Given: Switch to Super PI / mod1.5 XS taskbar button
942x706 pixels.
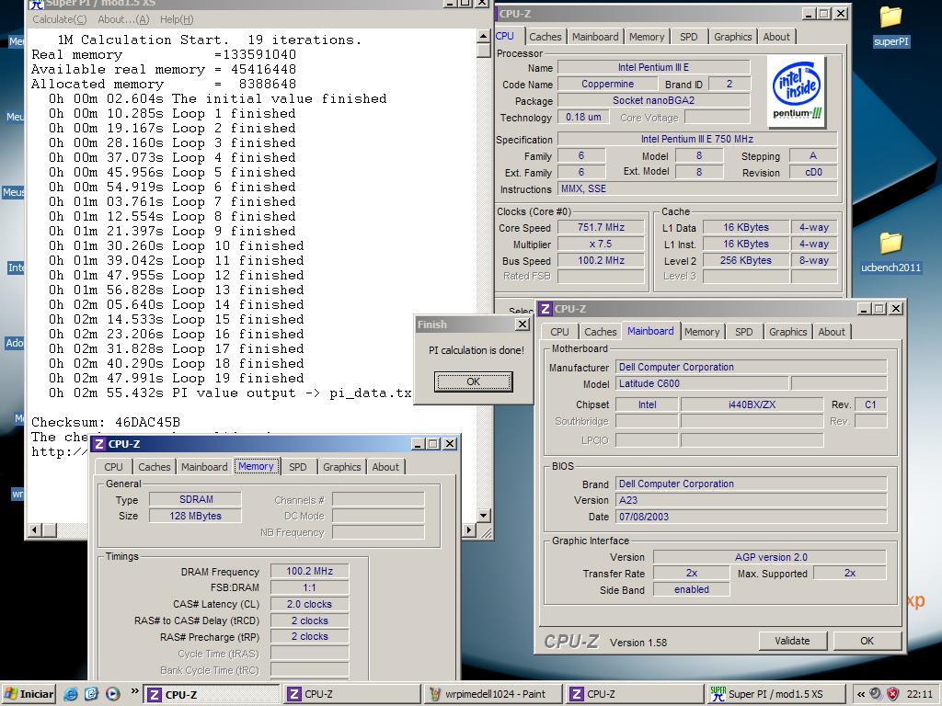Looking at the screenshot, I should click(775, 694).
